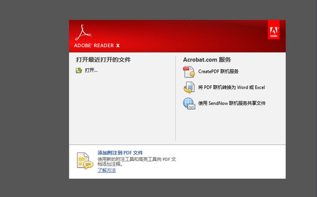Click the sticky note comment icon

point(85,160)
